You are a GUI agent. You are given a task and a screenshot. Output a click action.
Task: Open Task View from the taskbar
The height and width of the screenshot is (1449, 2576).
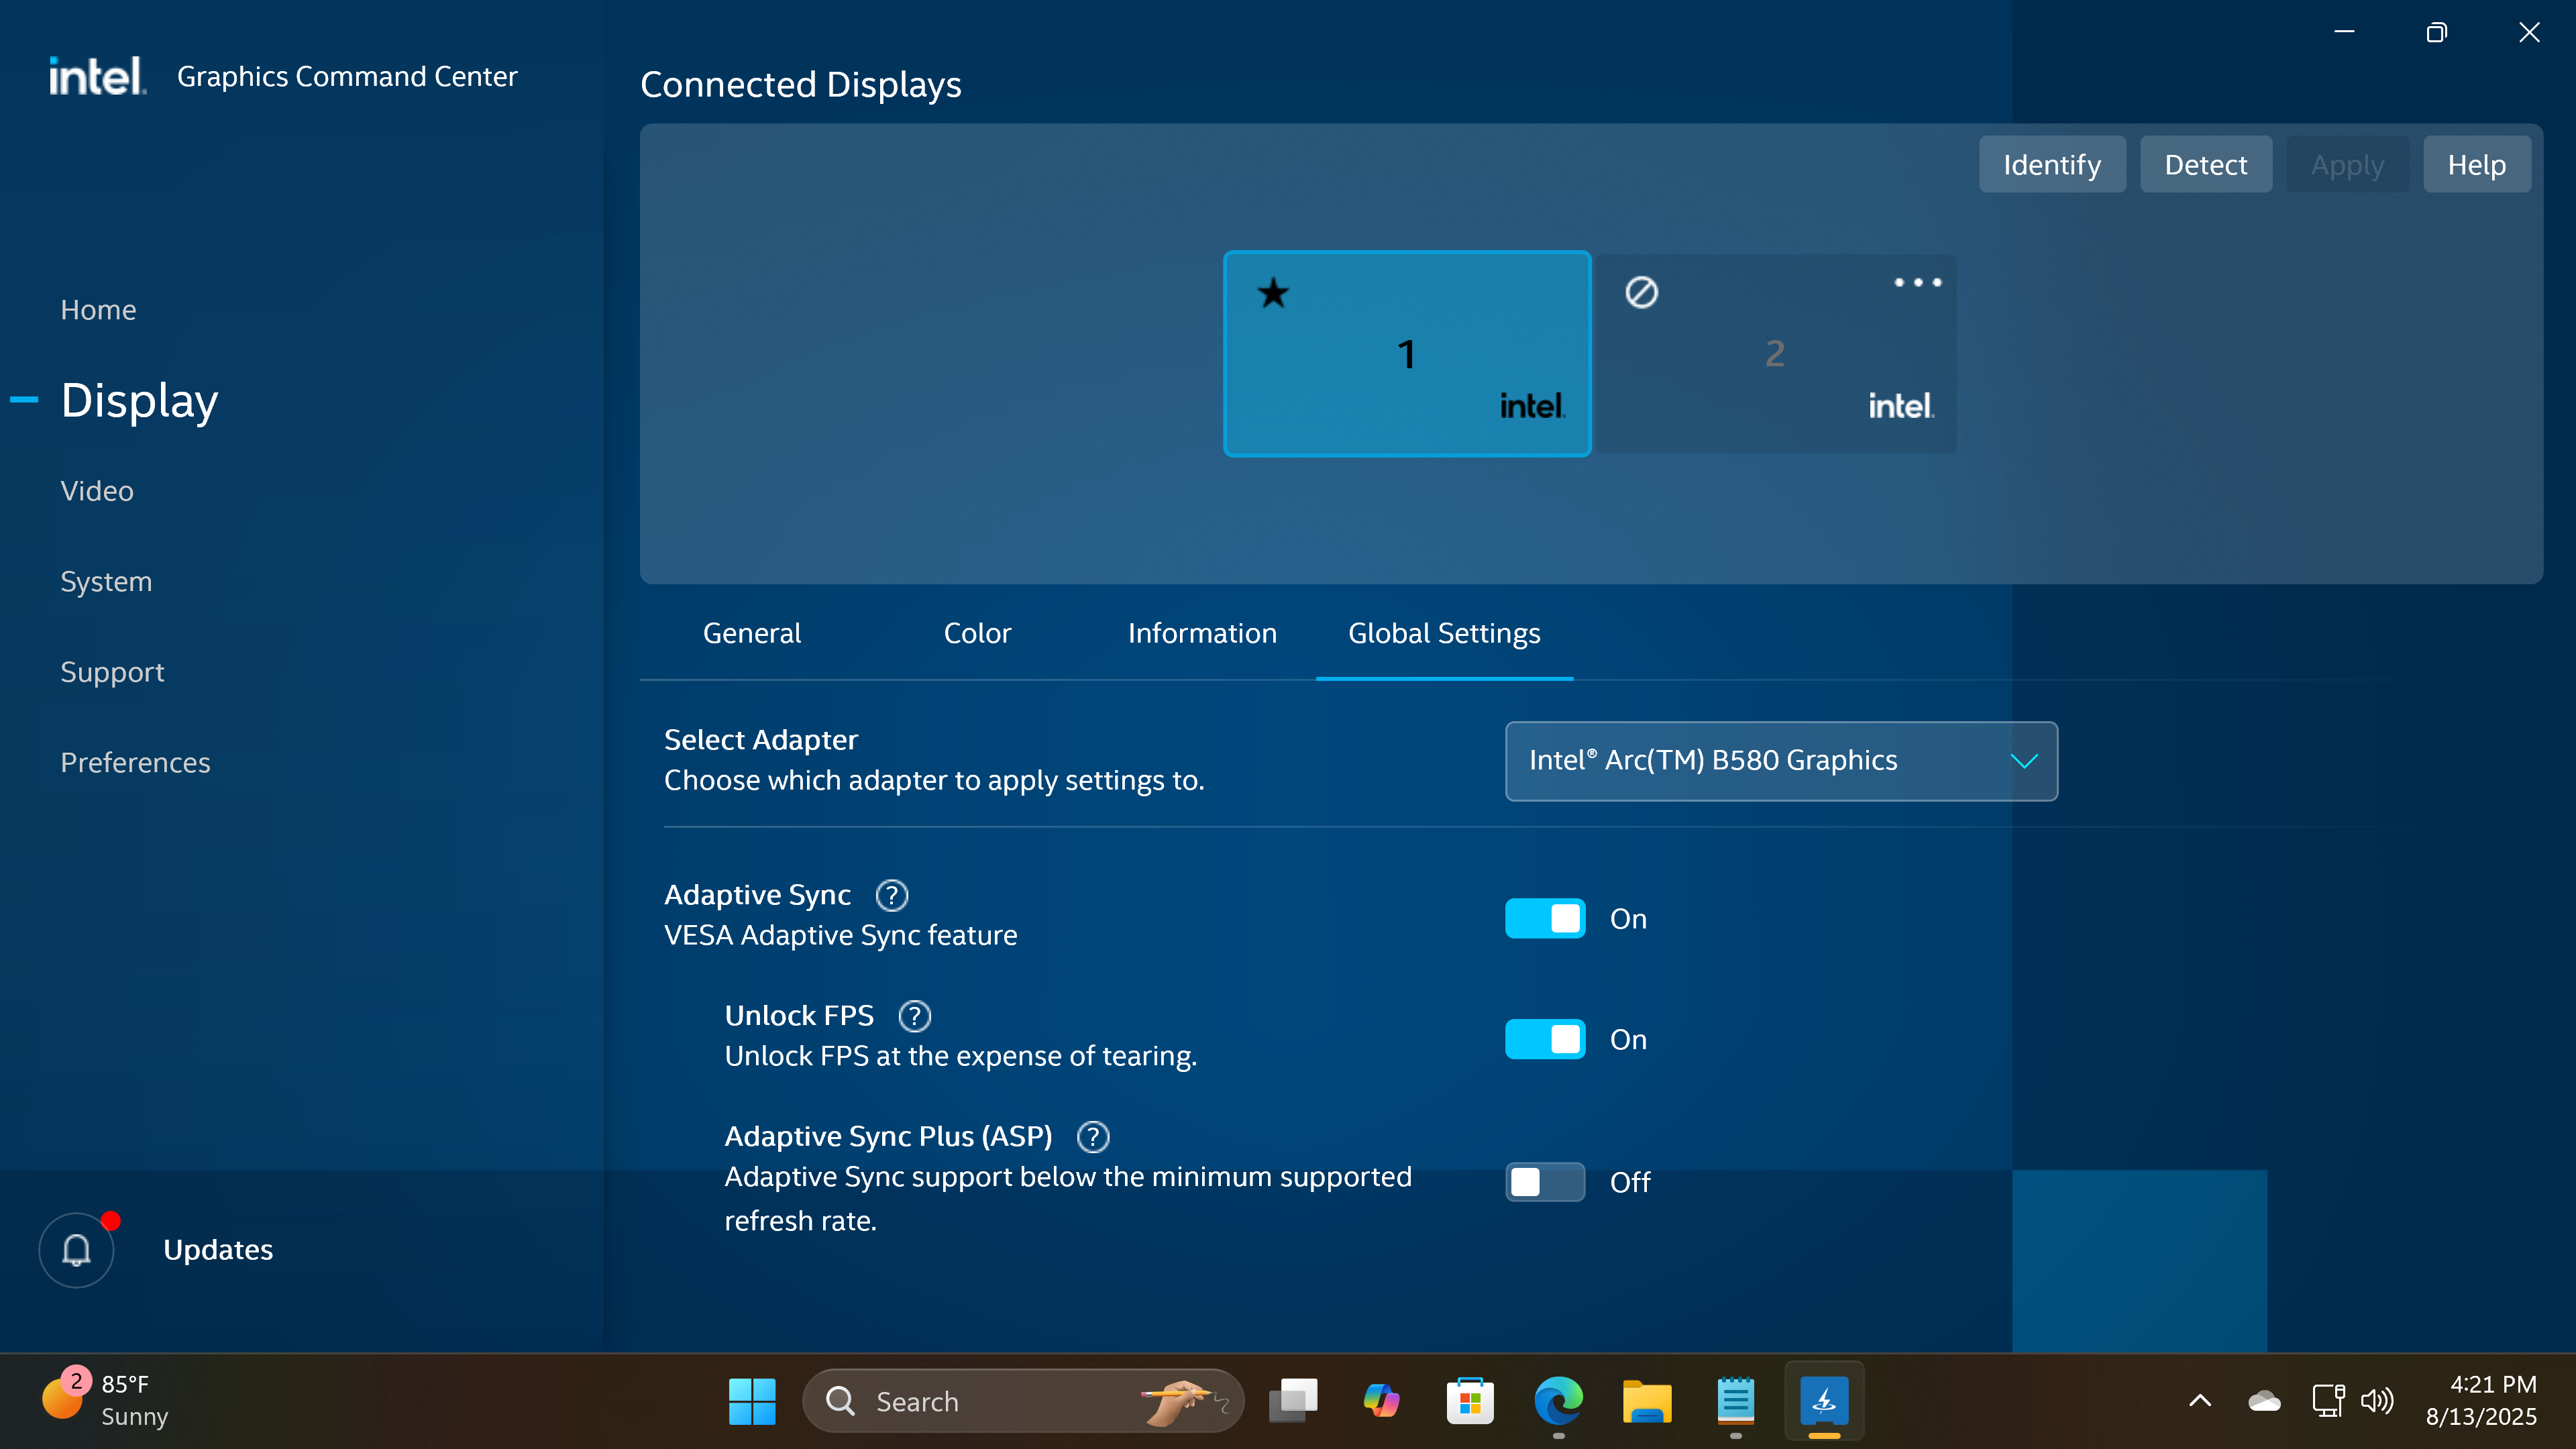1293,1401
